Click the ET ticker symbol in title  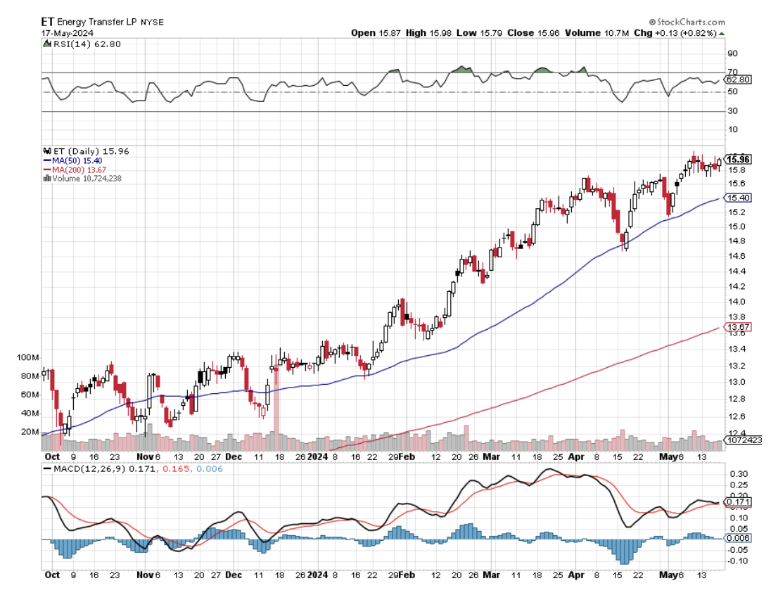click(48, 22)
